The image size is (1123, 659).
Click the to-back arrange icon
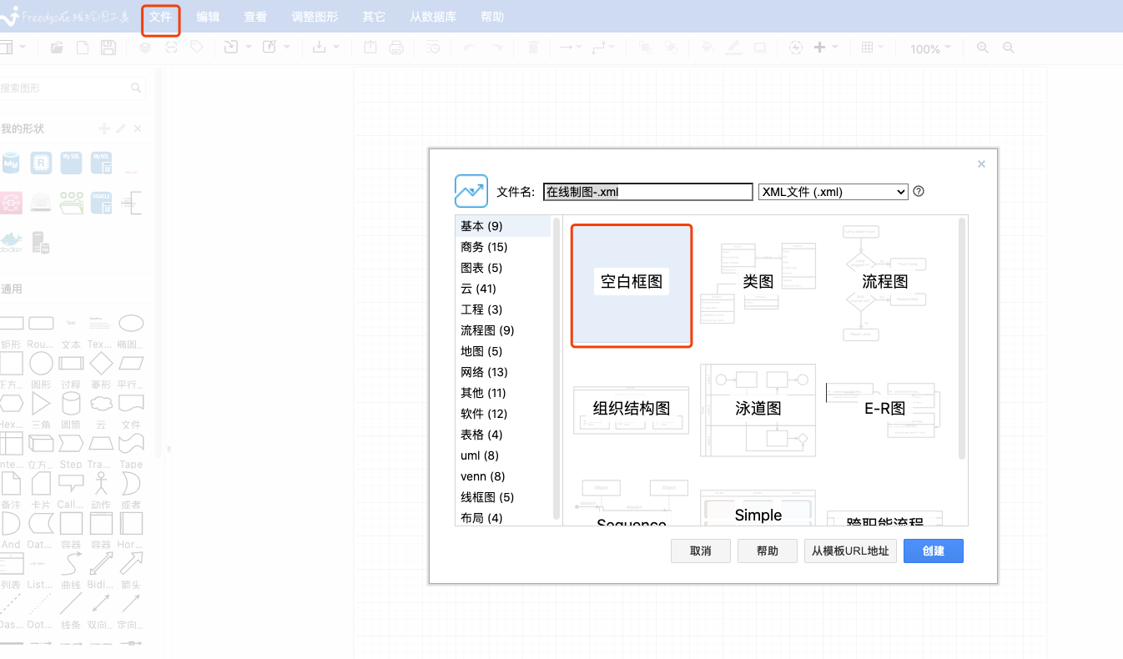tap(671, 48)
